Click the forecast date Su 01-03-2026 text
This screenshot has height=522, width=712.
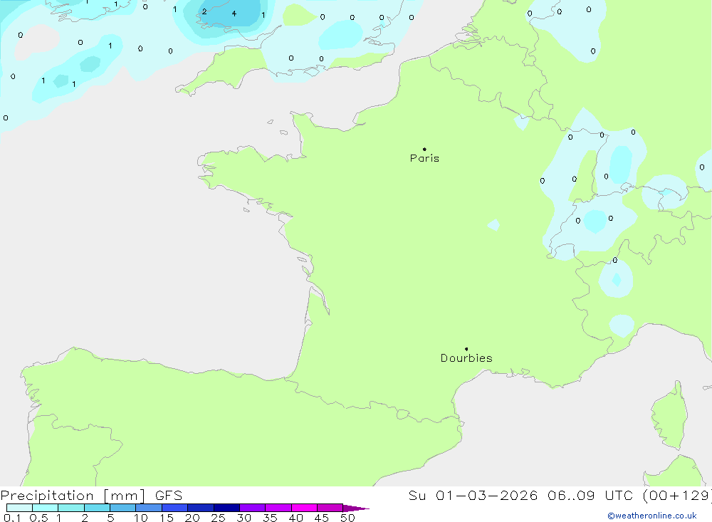[473, 496]
